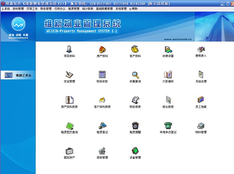Open the 财务管理 menu
Screen dimensions: 234x174
click(x=46, y=9)
